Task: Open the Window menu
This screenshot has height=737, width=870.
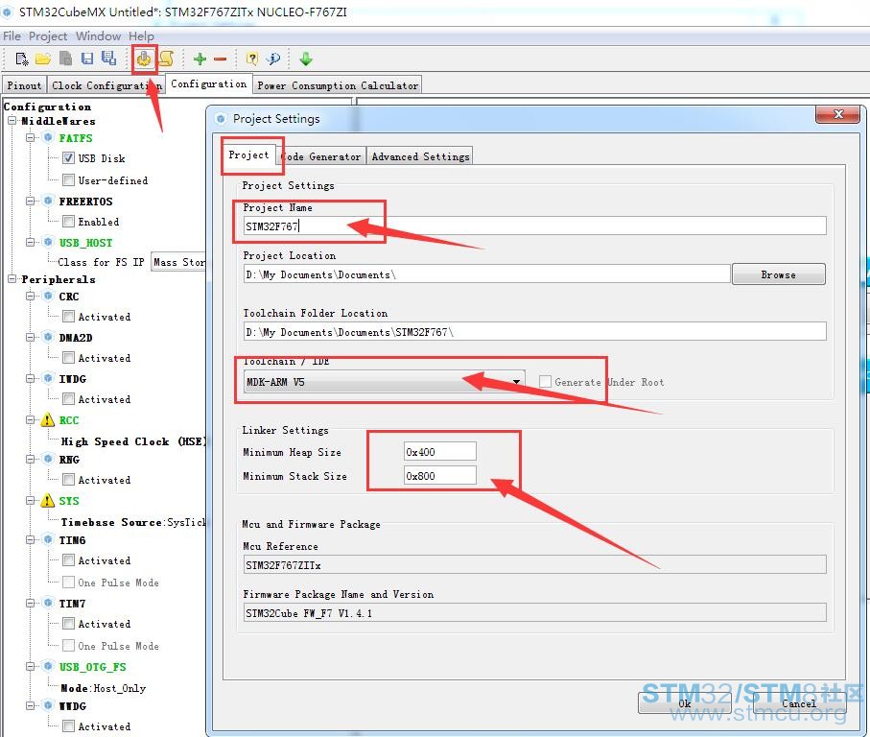Action: (98, 36)
